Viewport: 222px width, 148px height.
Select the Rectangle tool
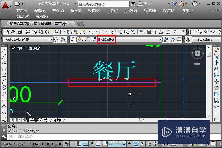point(4,75)
